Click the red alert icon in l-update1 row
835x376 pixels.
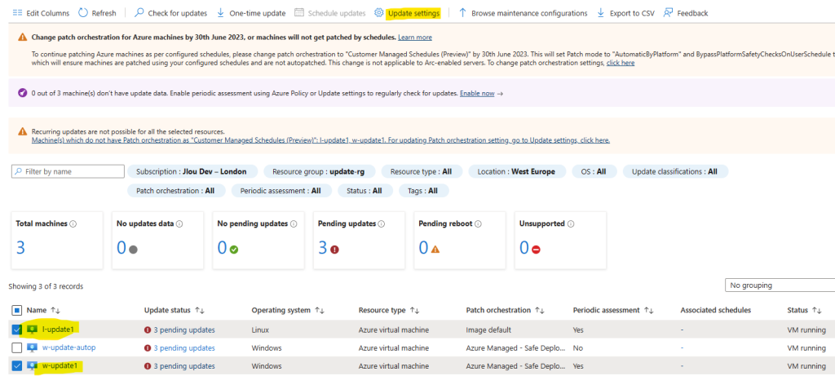coord(148,330)
